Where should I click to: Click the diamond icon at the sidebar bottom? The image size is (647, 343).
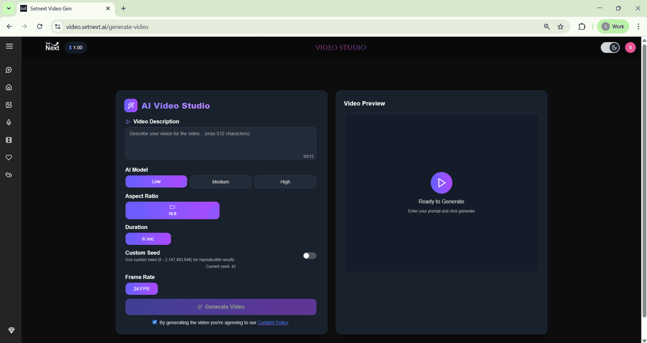(x=11, y=330)
